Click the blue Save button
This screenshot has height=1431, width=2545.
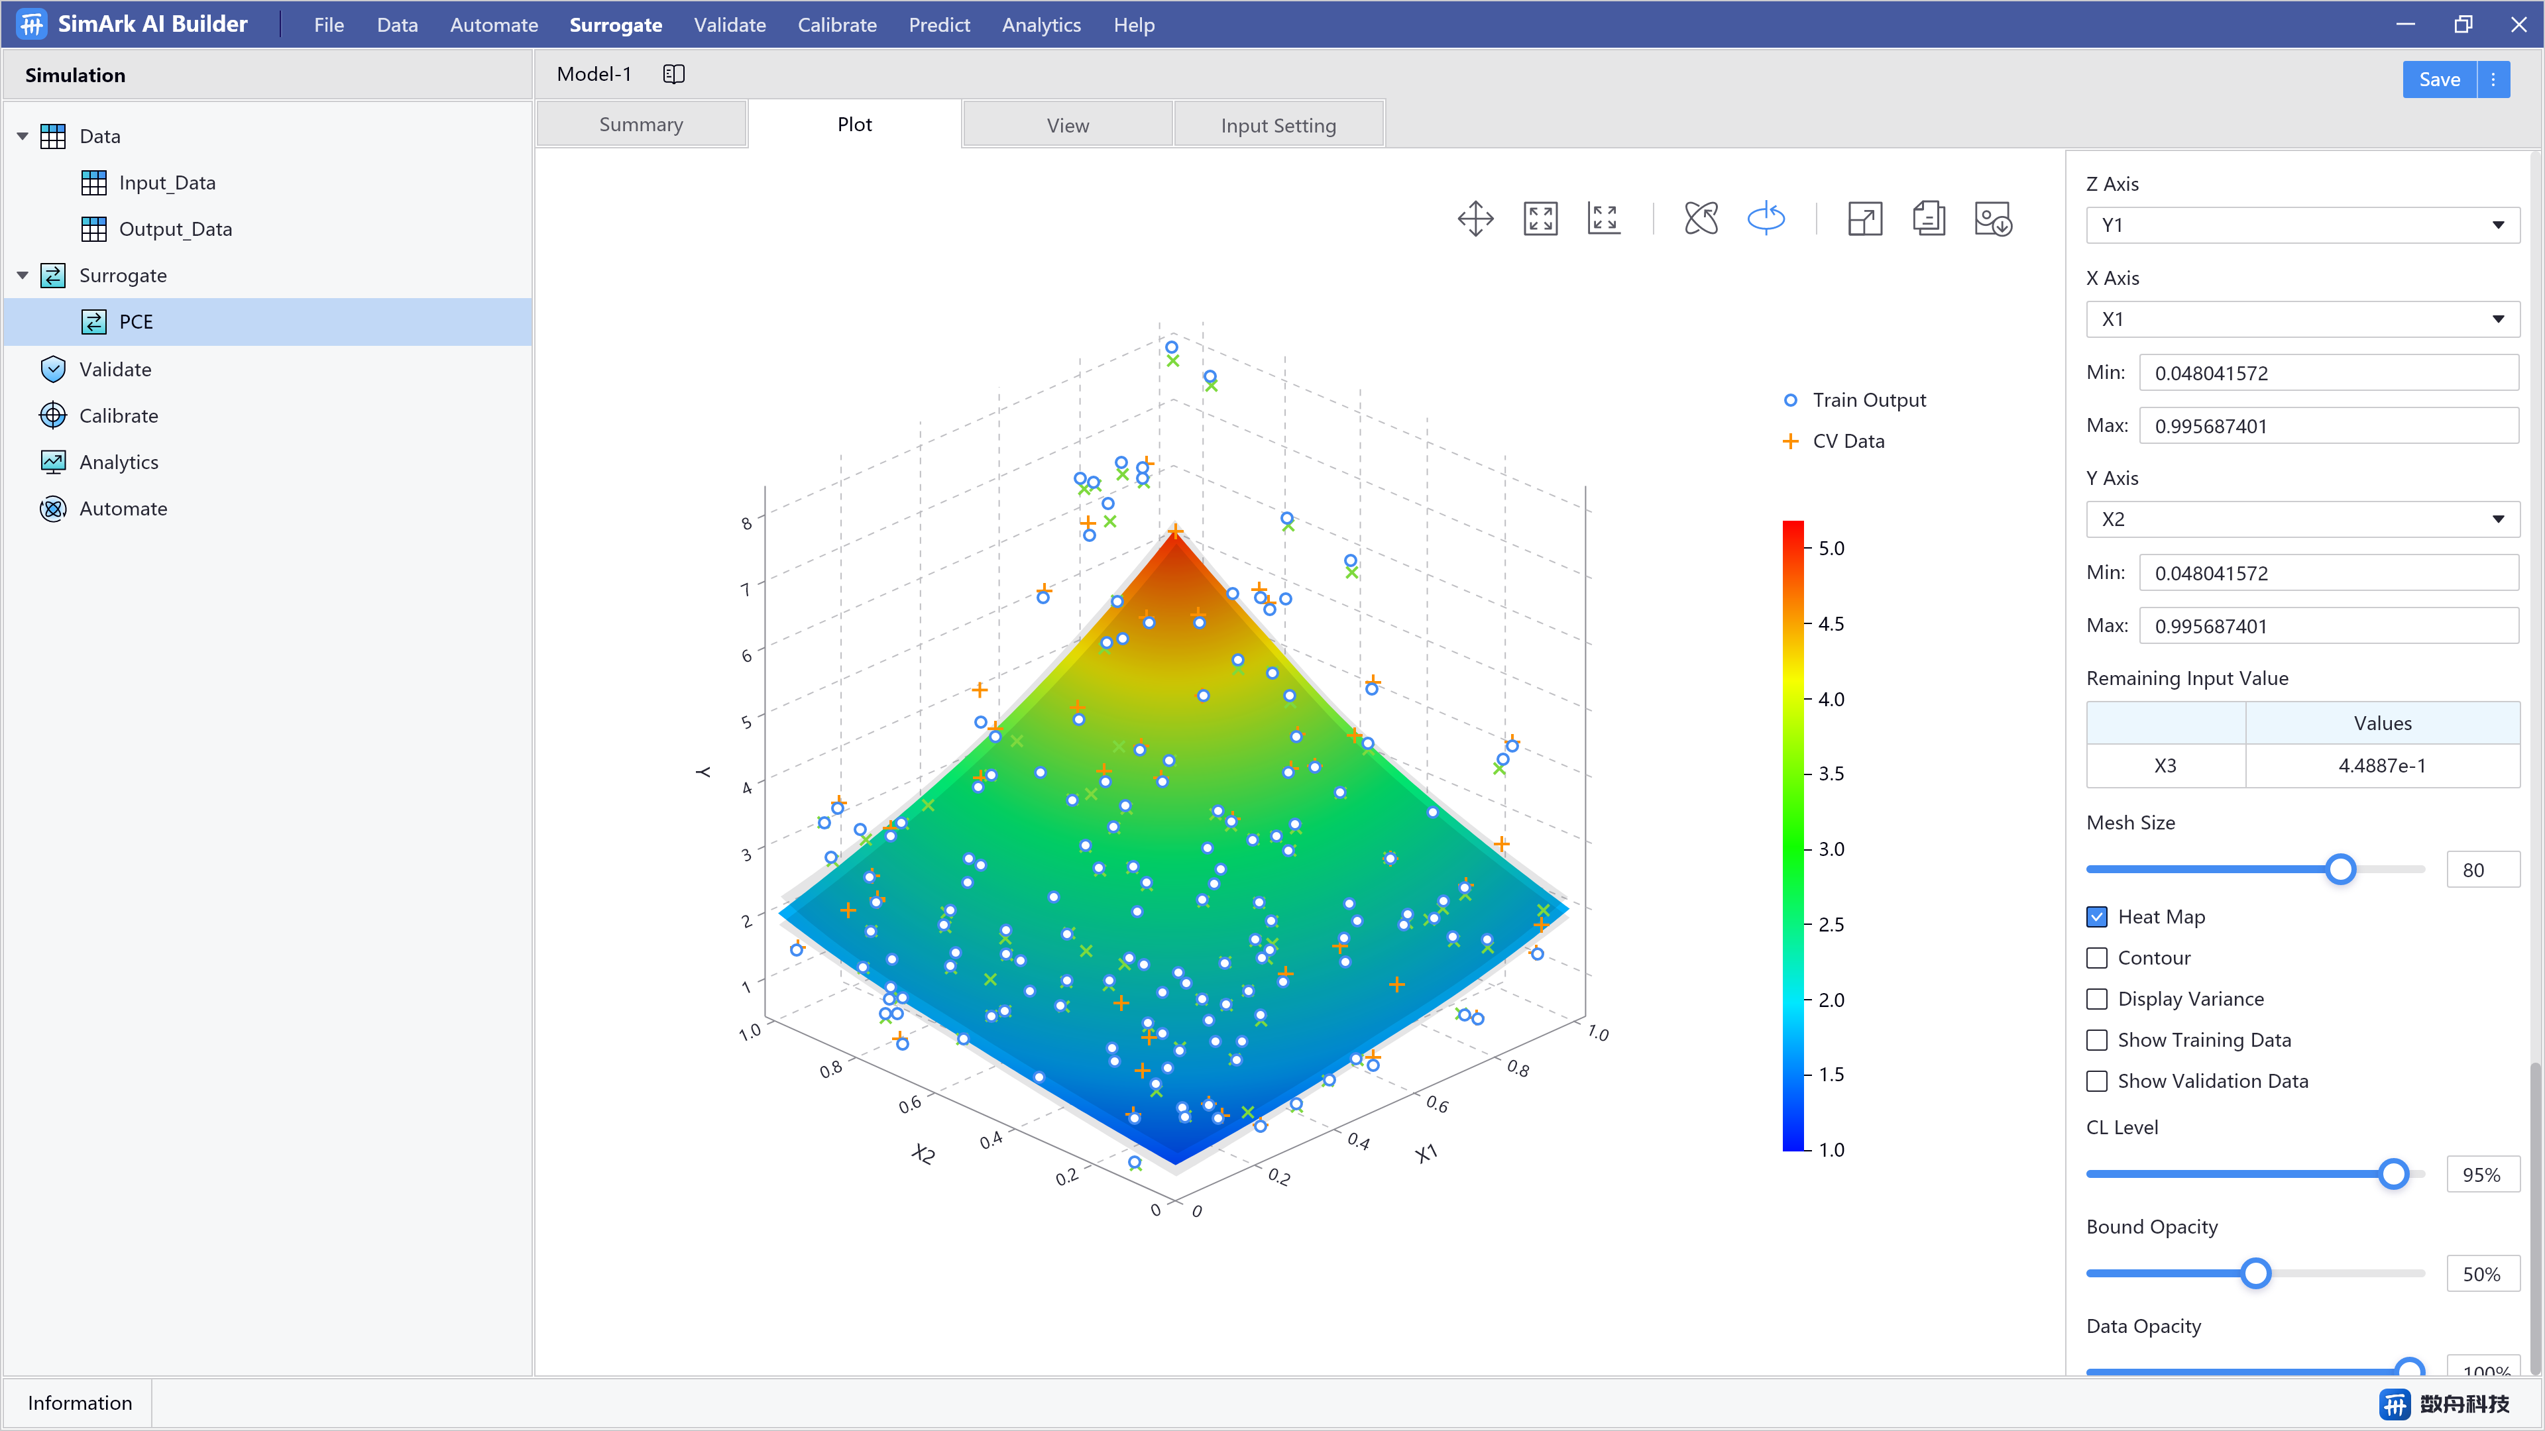coord(2439,80)
